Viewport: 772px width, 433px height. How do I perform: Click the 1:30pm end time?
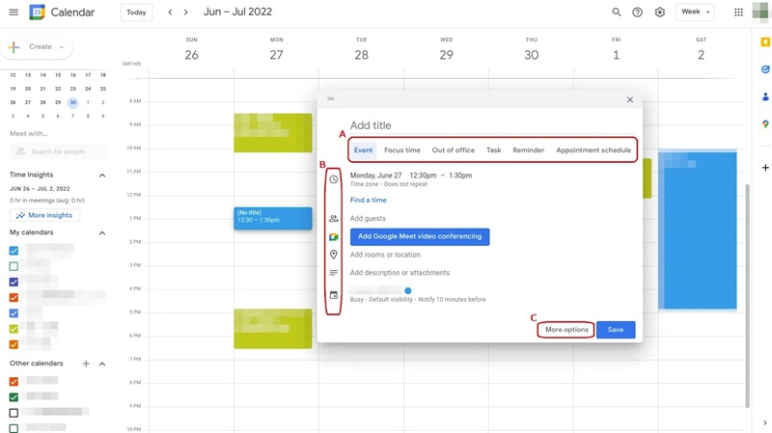pos(460,176)
